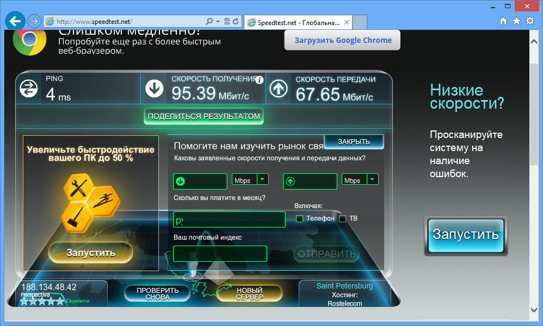Open a new blank tab

(360, 22)
